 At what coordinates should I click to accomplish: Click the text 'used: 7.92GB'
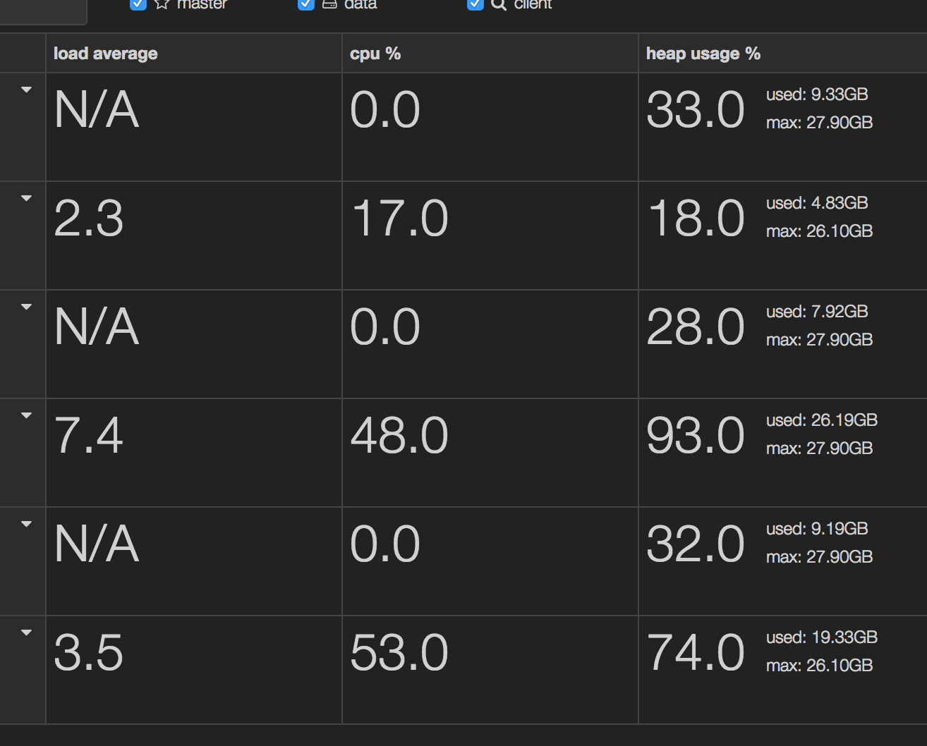click(x=817, y=312)
